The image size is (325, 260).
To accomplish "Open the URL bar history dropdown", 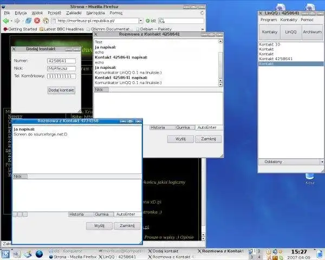I will 141,21.
